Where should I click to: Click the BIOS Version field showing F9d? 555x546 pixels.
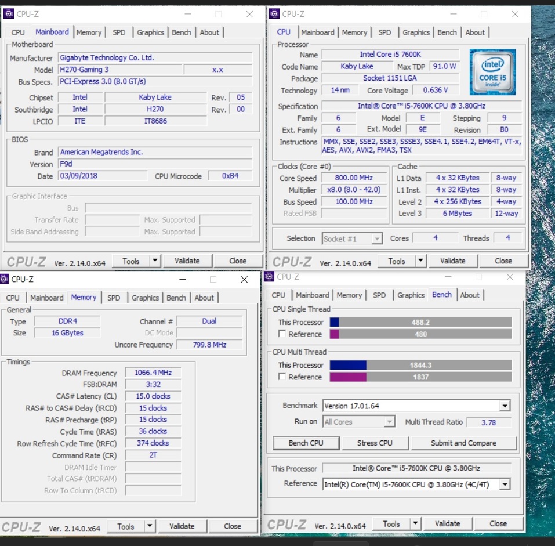click(155, 164)
